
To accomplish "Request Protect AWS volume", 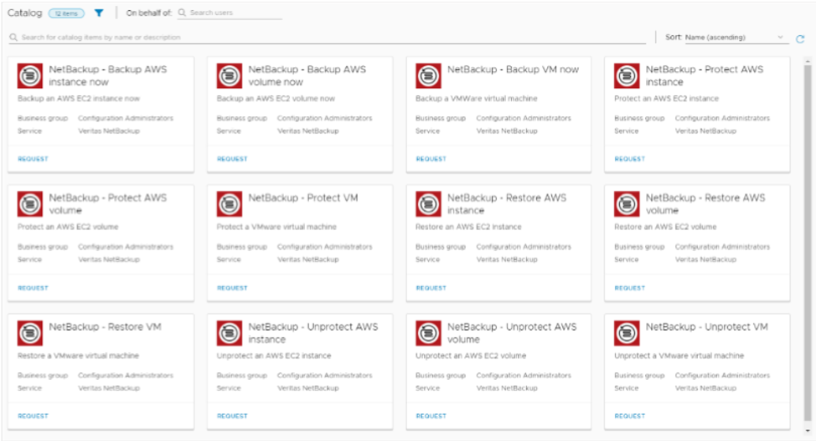I will point(33,288).
